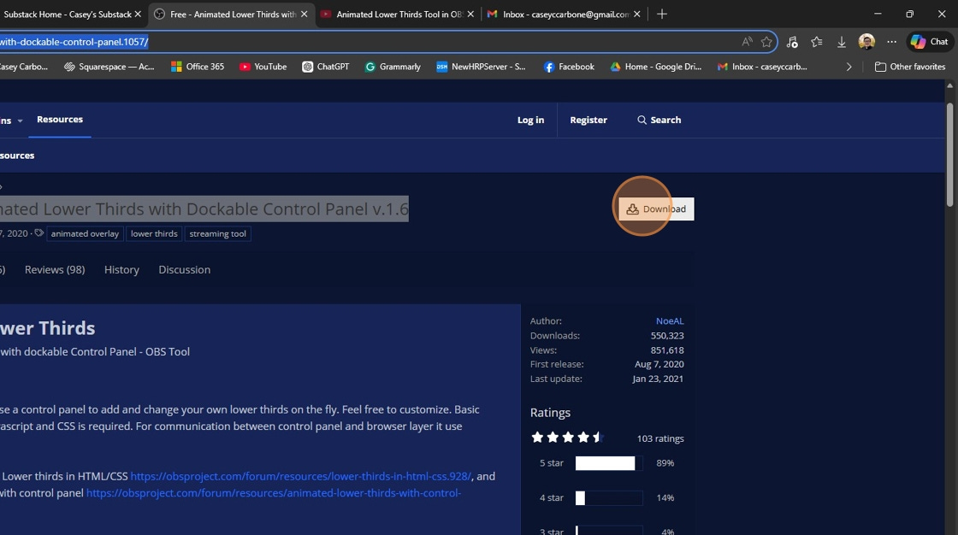Open the forum Search
Viewport: 958px width, 535px height.
click(x=659, y=121)
